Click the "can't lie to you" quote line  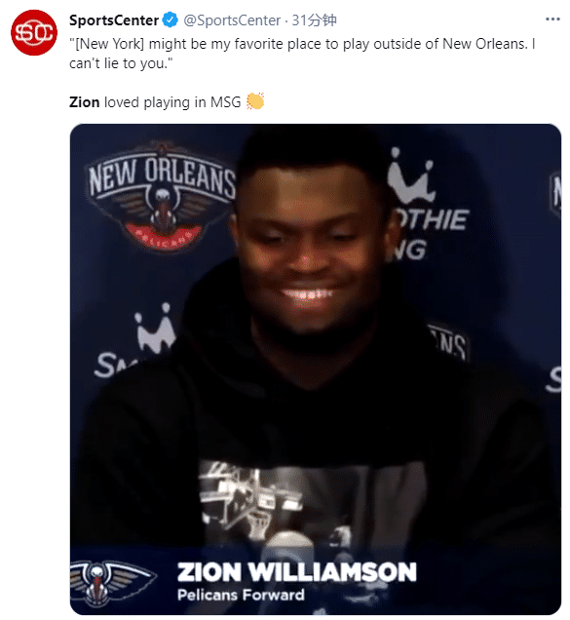click(121, 63)
